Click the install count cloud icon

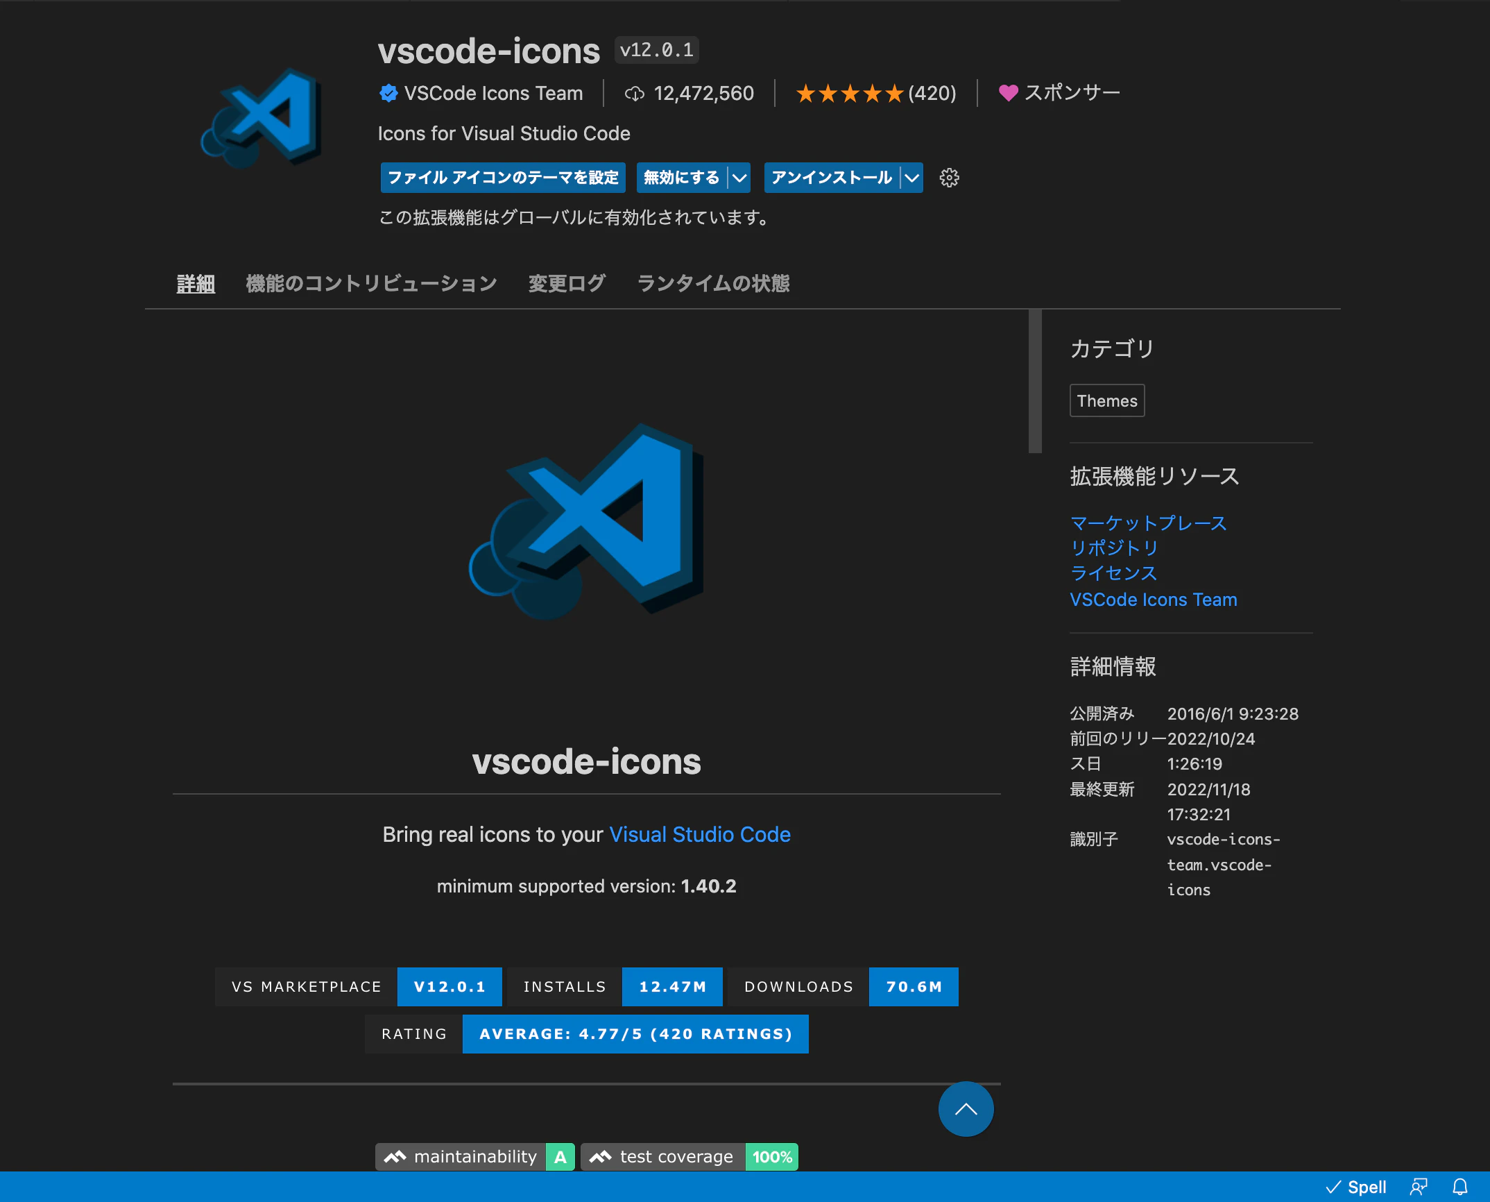point(634,94)
